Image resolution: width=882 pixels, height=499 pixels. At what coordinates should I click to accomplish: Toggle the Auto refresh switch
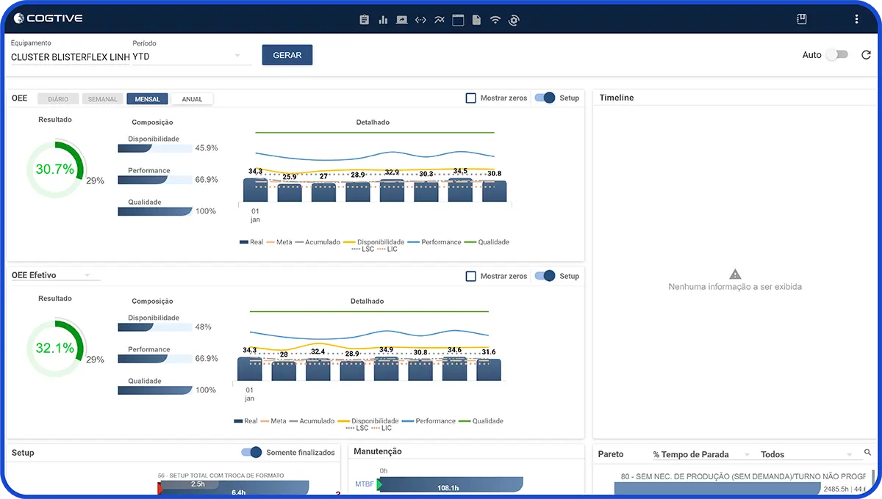pos(836,55)
